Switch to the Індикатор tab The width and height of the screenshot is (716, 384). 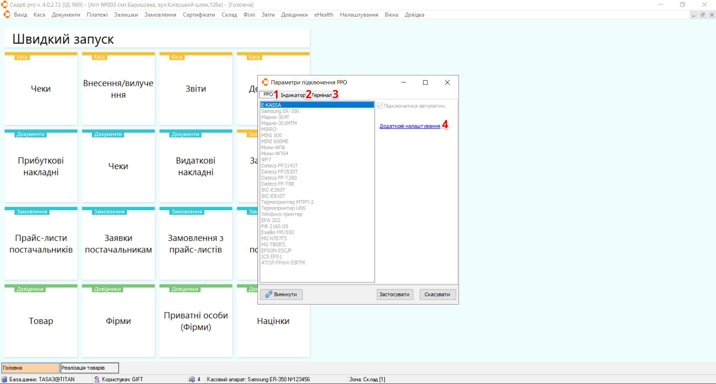293,95
